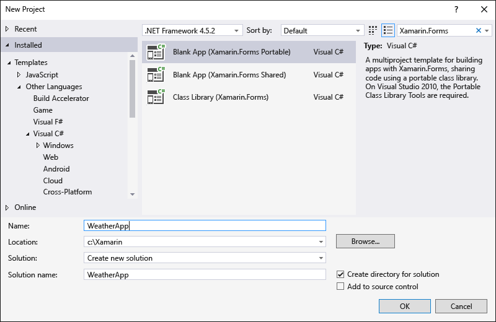The image size is (496, 322).
Task: Click the Solution name input field
Action: coord(205,274)
